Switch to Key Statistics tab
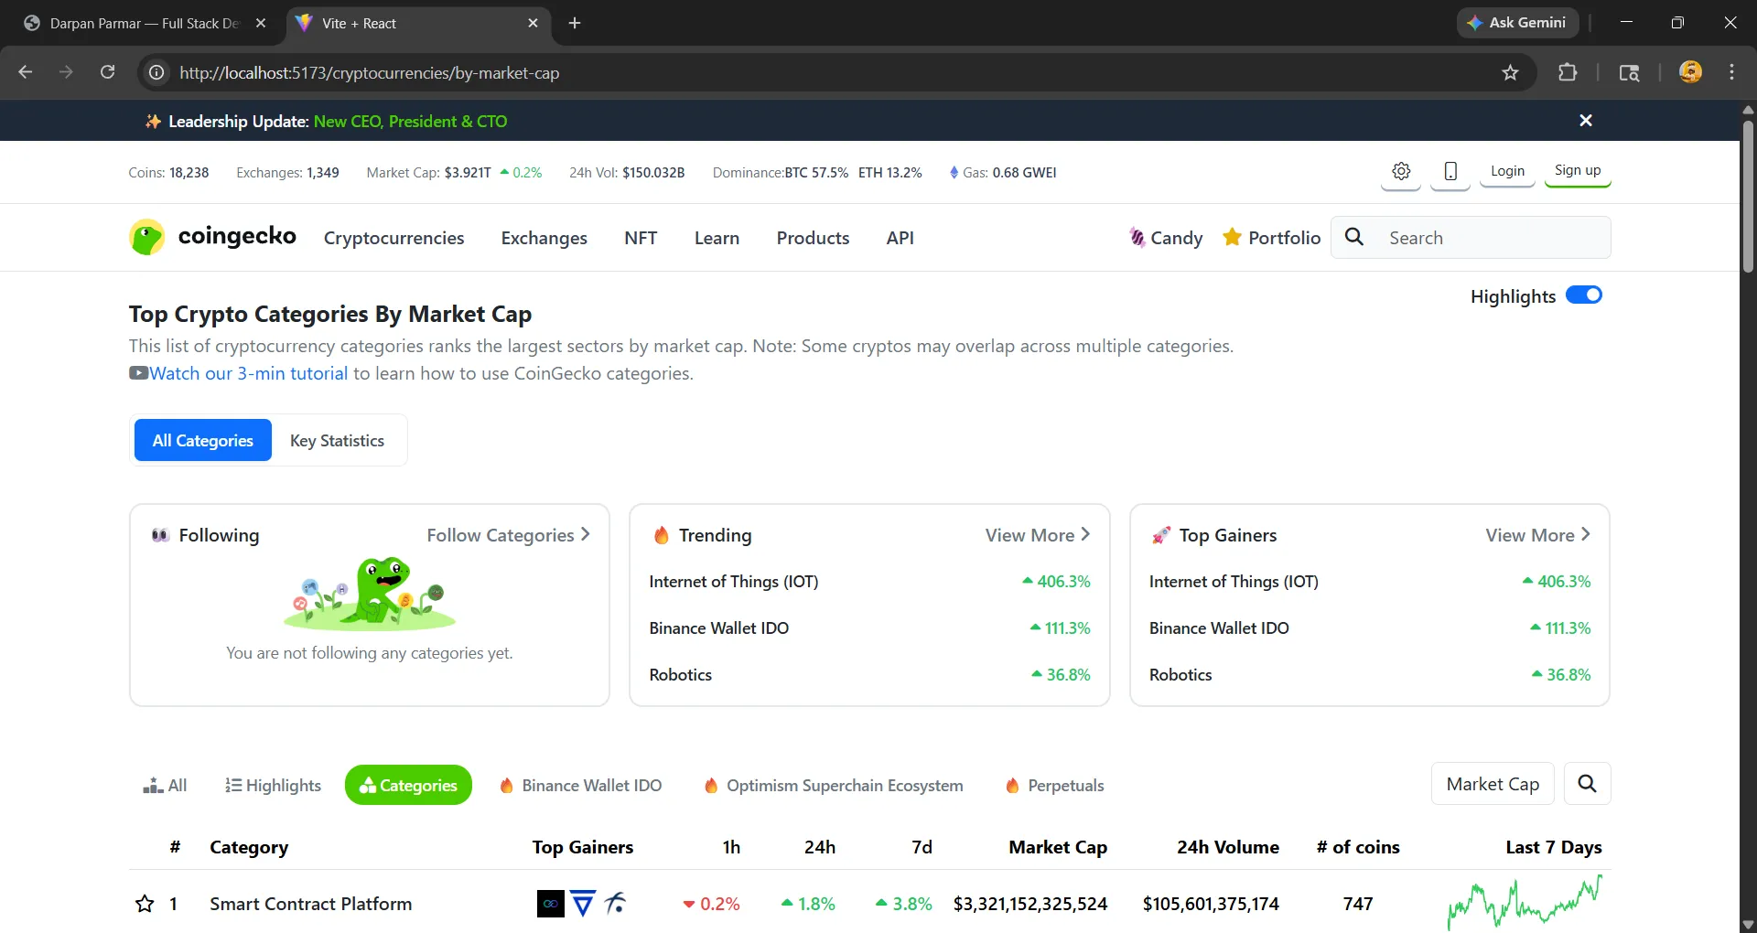The image size is (1757, 933). 337,440
